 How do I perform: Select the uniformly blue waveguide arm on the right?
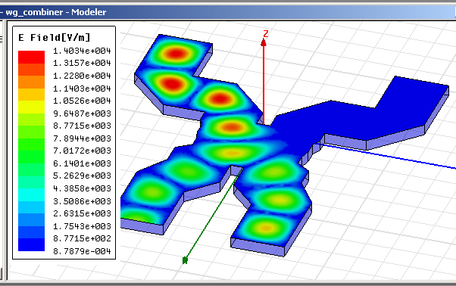[361, 119]
